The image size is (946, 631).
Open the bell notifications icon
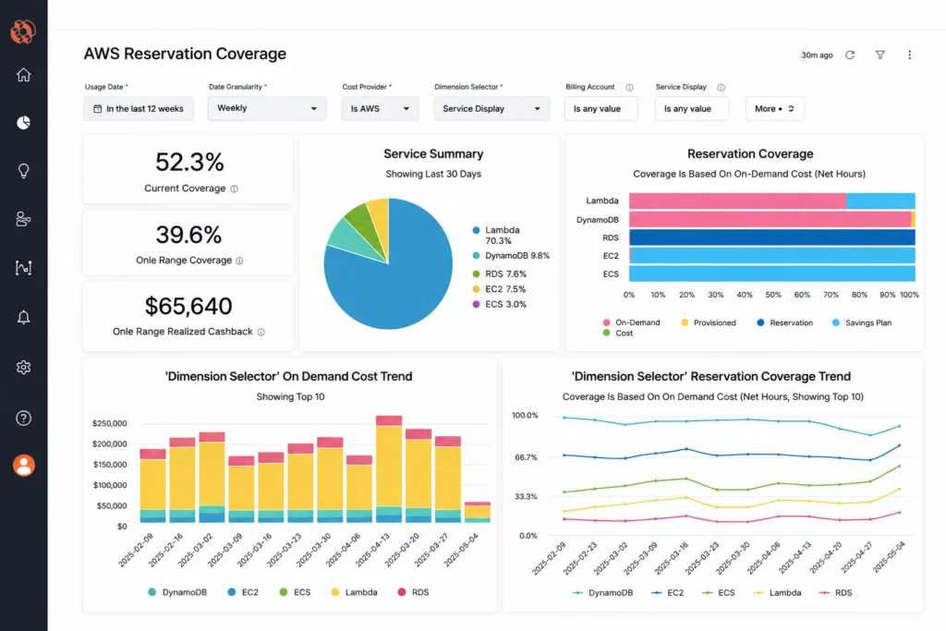pos(23,317)
